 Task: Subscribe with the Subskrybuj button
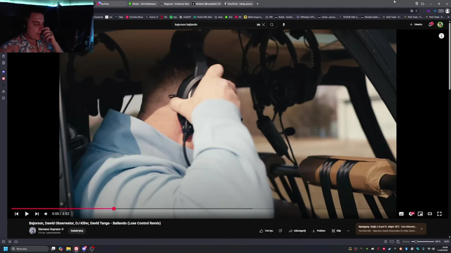(x=77, y=231)
